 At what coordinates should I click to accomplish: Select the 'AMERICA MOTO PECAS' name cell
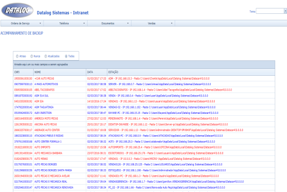click(x=60, y=119)
